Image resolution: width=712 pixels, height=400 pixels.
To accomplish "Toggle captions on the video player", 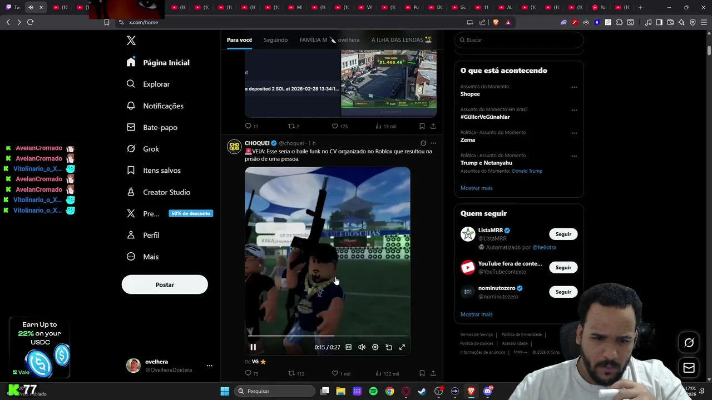I will click(x=348, y=347).
